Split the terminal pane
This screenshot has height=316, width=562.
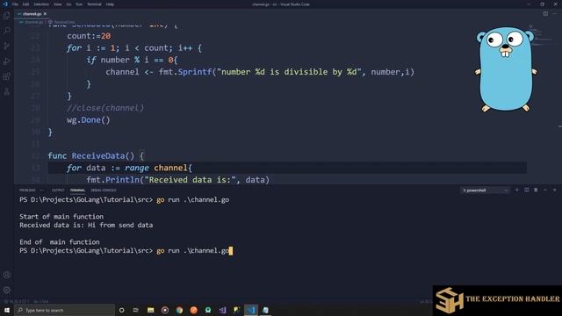(x=527, y=190)
